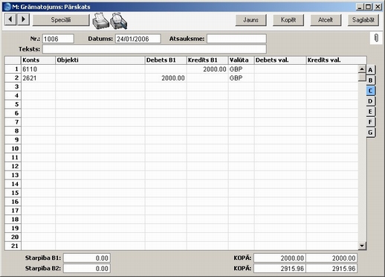Close the Grāmatojums window
Screen dimensions: 385x277
[x=378, y=7]
